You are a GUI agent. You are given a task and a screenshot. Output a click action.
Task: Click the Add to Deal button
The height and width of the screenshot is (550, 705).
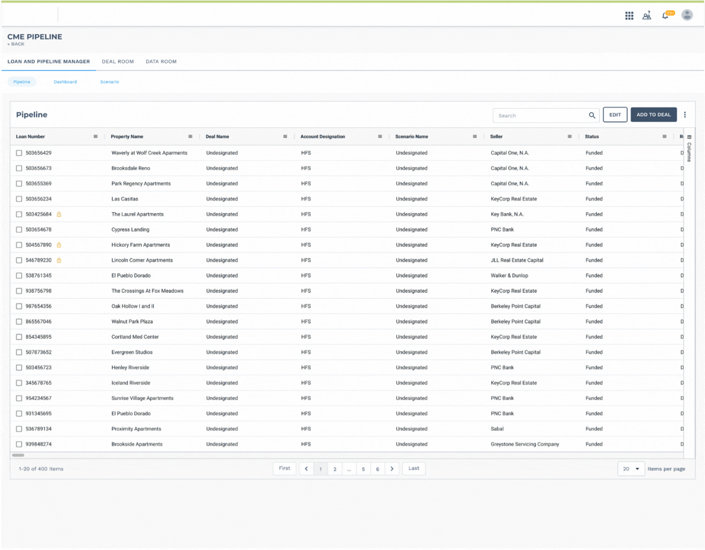654,115
